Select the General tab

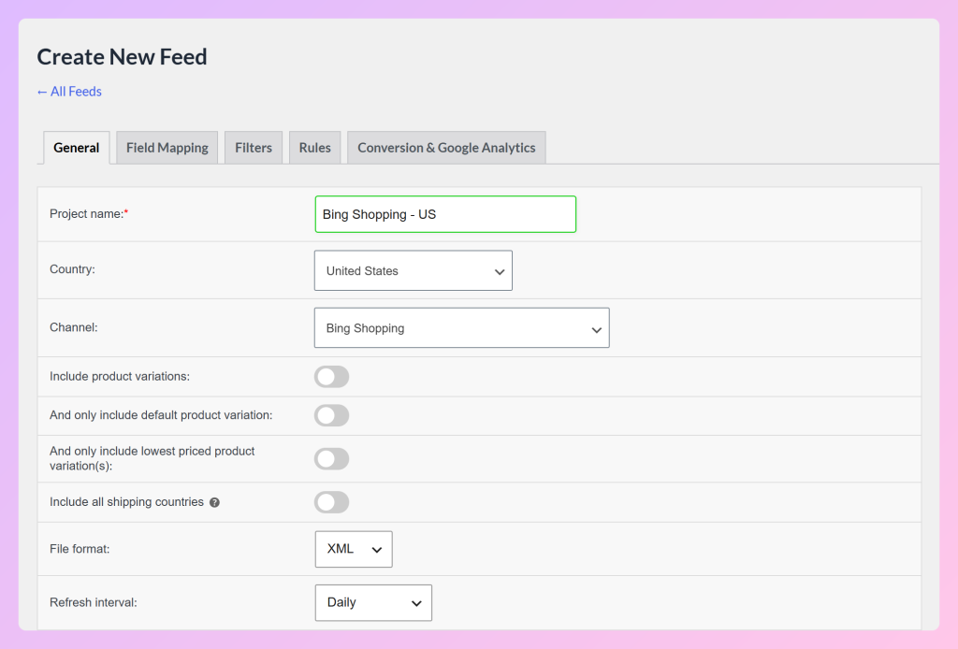click(77, 148)
